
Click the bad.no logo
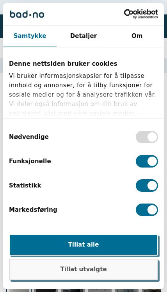[x=27, y=14]
